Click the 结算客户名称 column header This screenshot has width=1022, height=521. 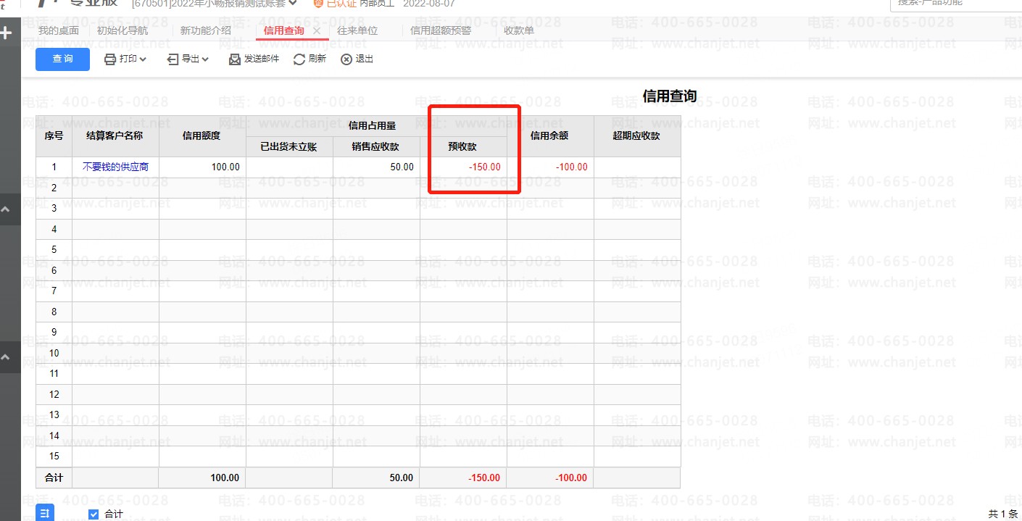coord(115,136)
